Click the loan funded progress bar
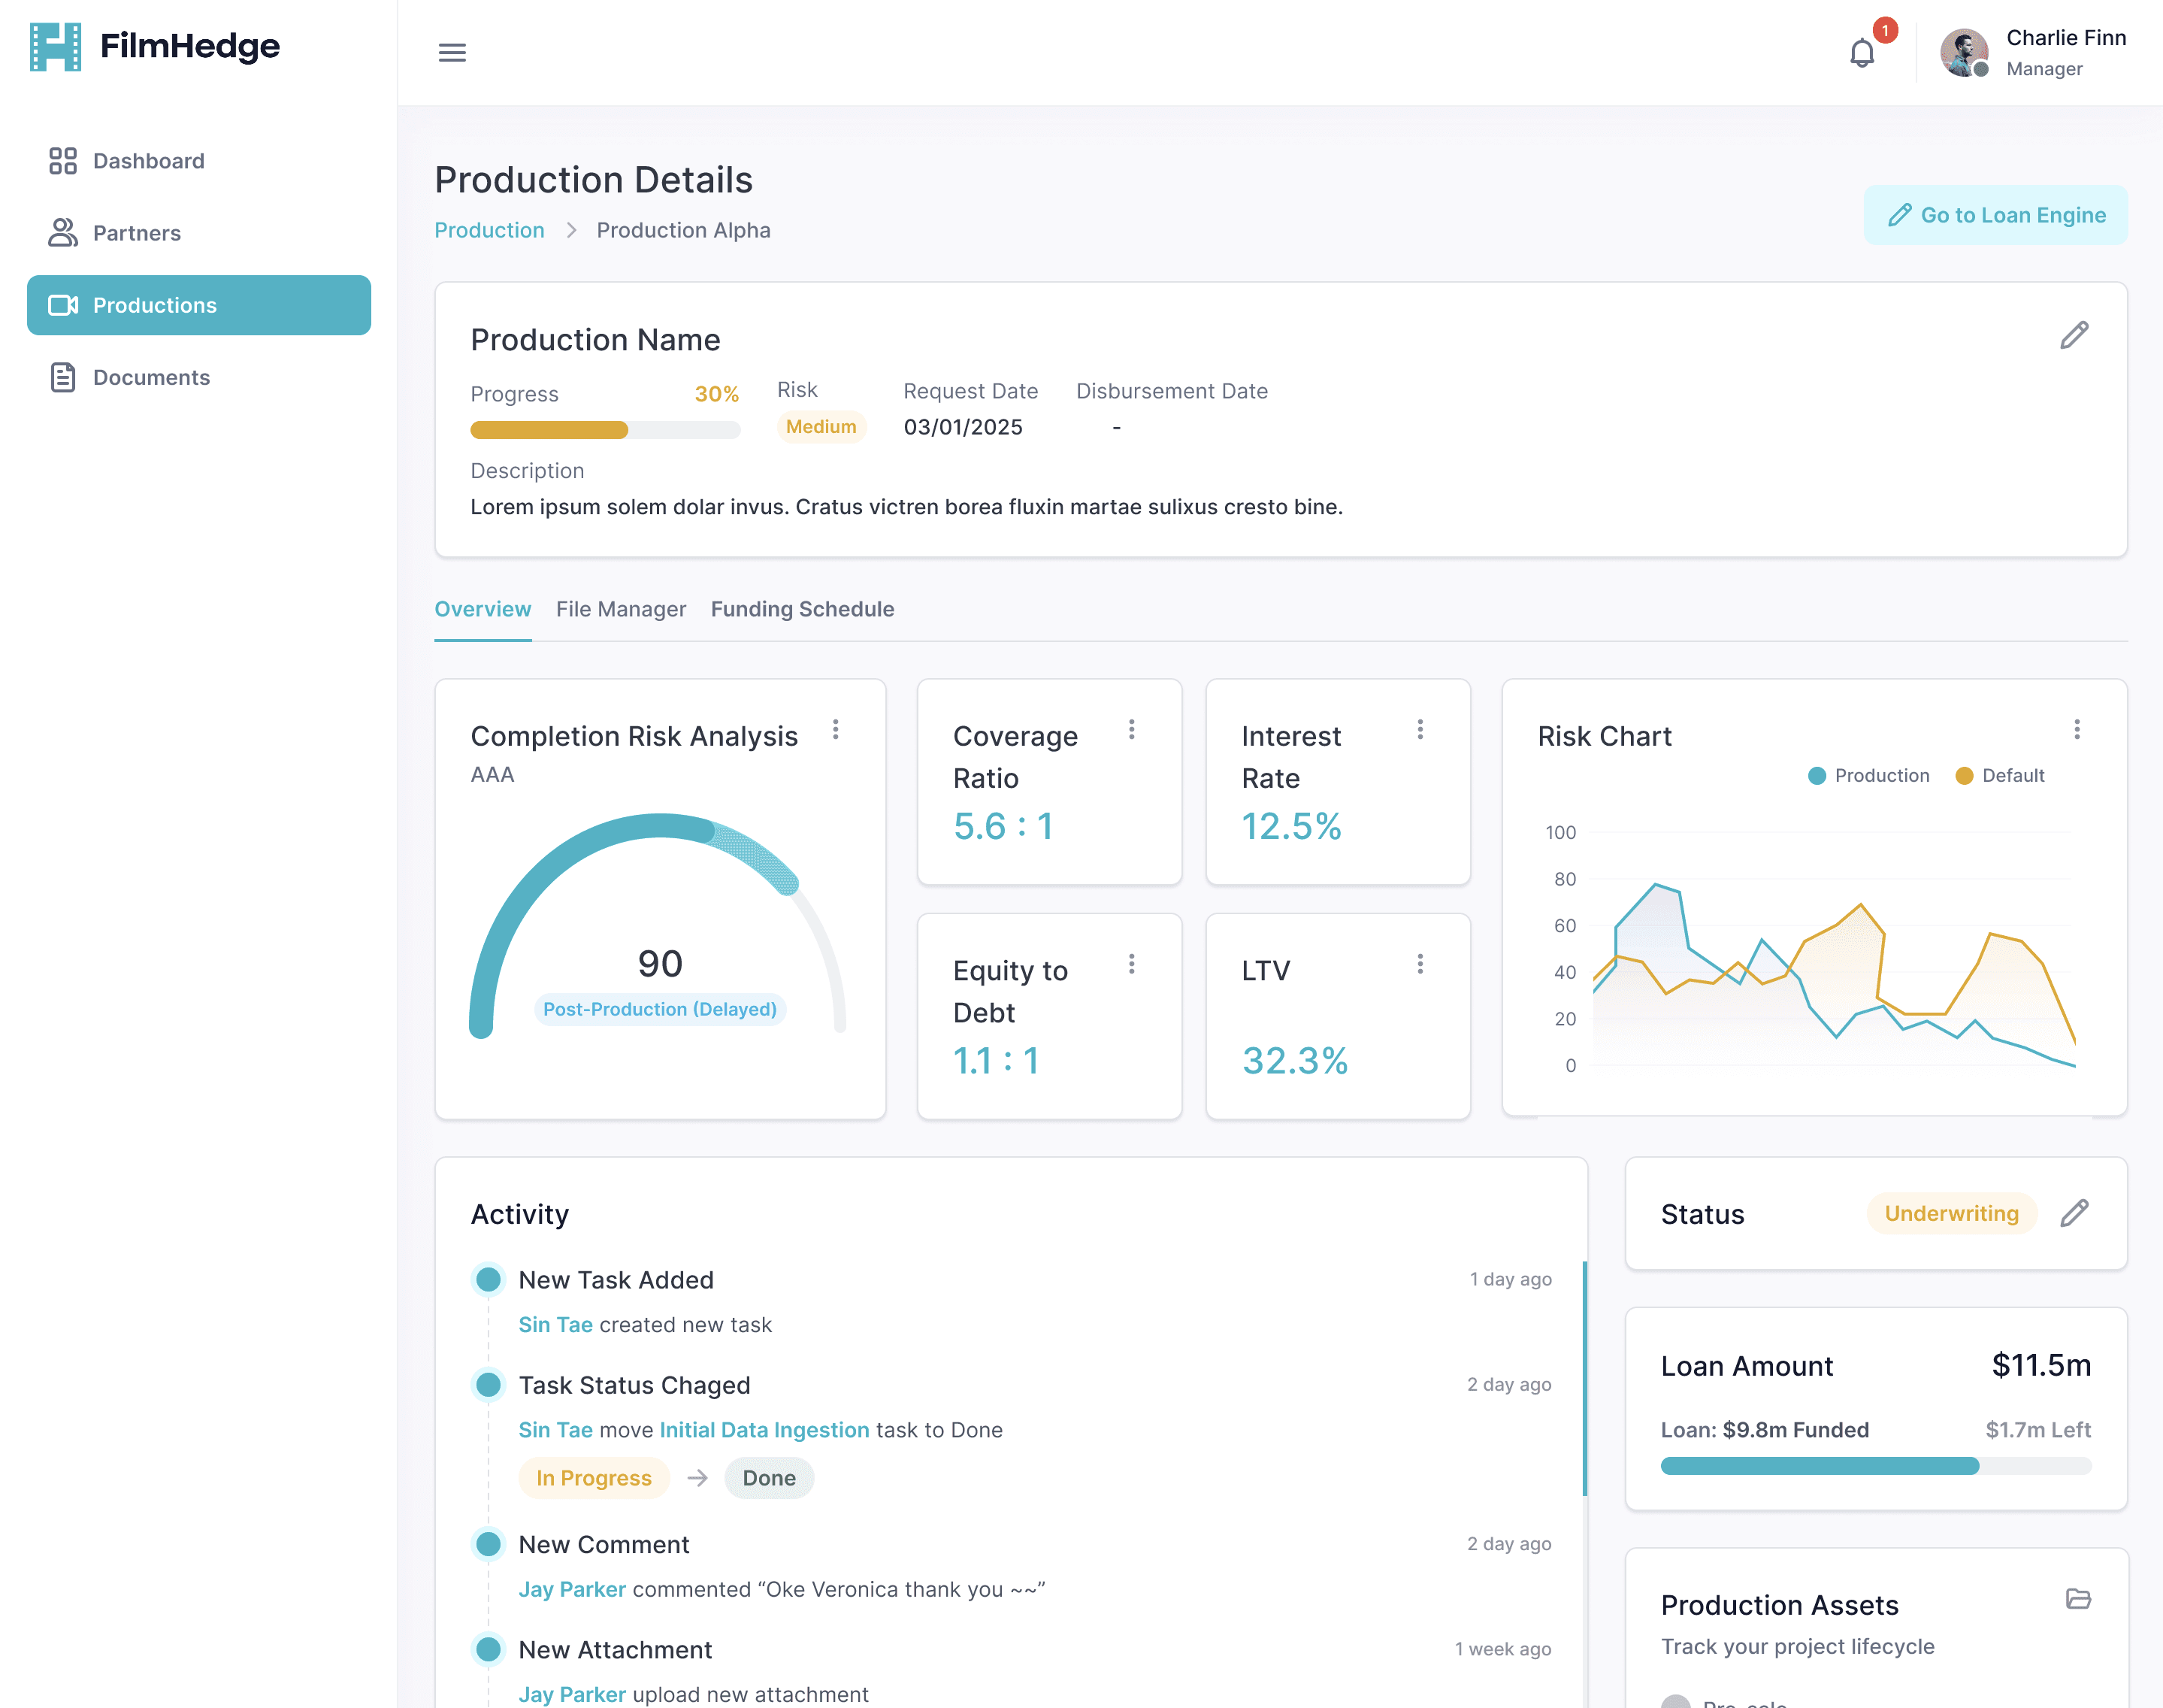 point(1875,1466)
